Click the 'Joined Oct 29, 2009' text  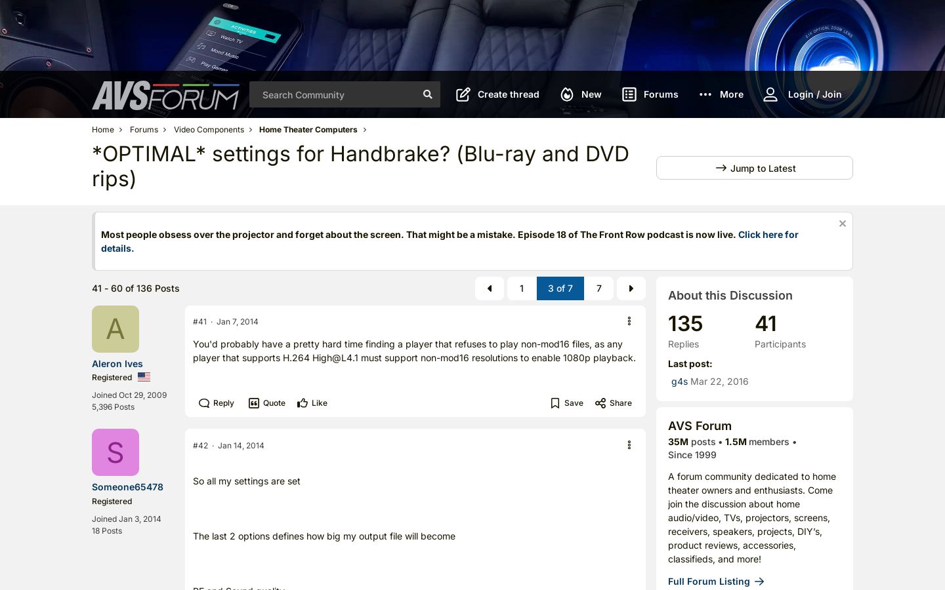click(x=129, y=395)
